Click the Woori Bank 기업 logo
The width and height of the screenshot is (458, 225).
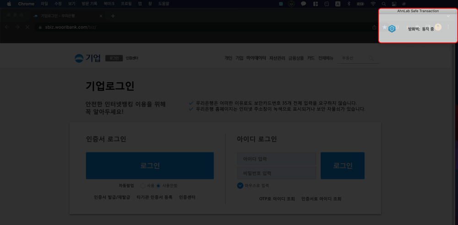click(x=87, y=58)
